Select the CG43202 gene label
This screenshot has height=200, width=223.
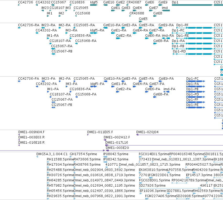click(x=43, y=2)
